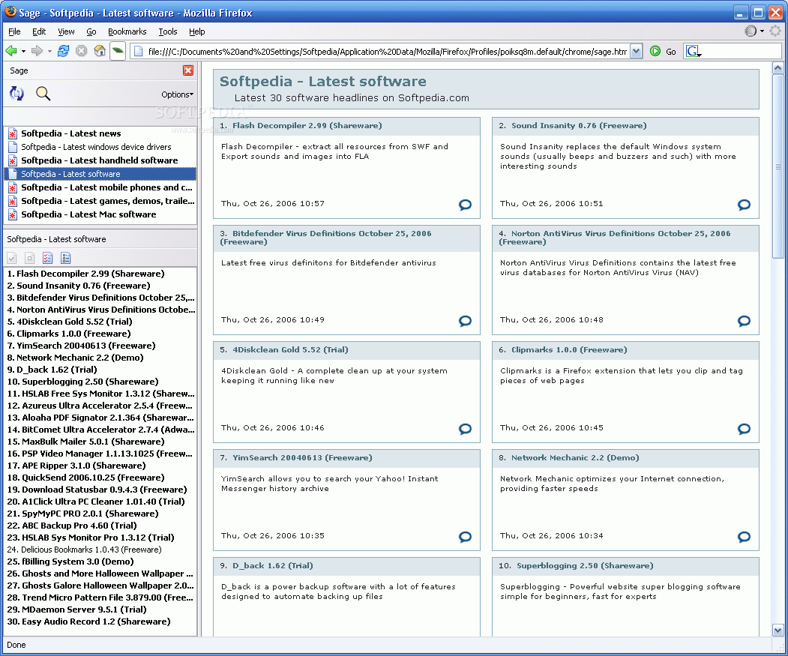Toggle the Sage leaf toolbar button

coord(118,51)
